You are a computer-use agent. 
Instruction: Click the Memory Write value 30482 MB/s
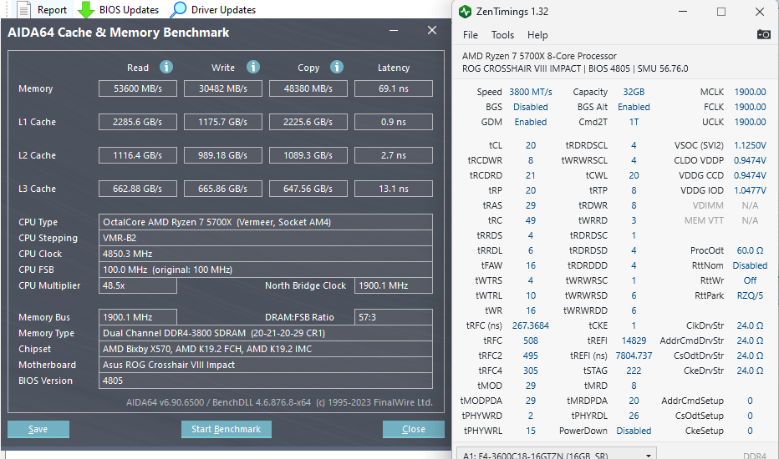[223, 88]
